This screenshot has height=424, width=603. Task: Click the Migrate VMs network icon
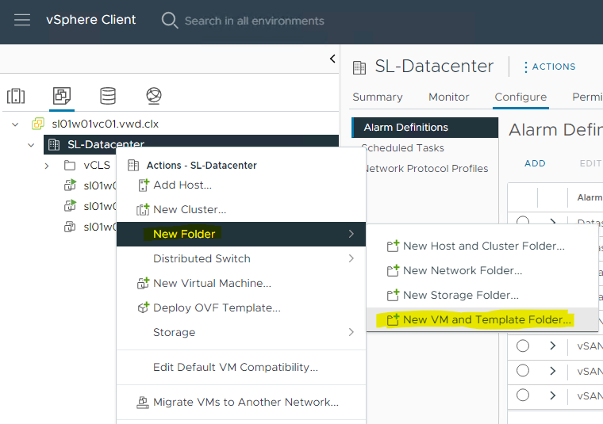coord(143,403)
